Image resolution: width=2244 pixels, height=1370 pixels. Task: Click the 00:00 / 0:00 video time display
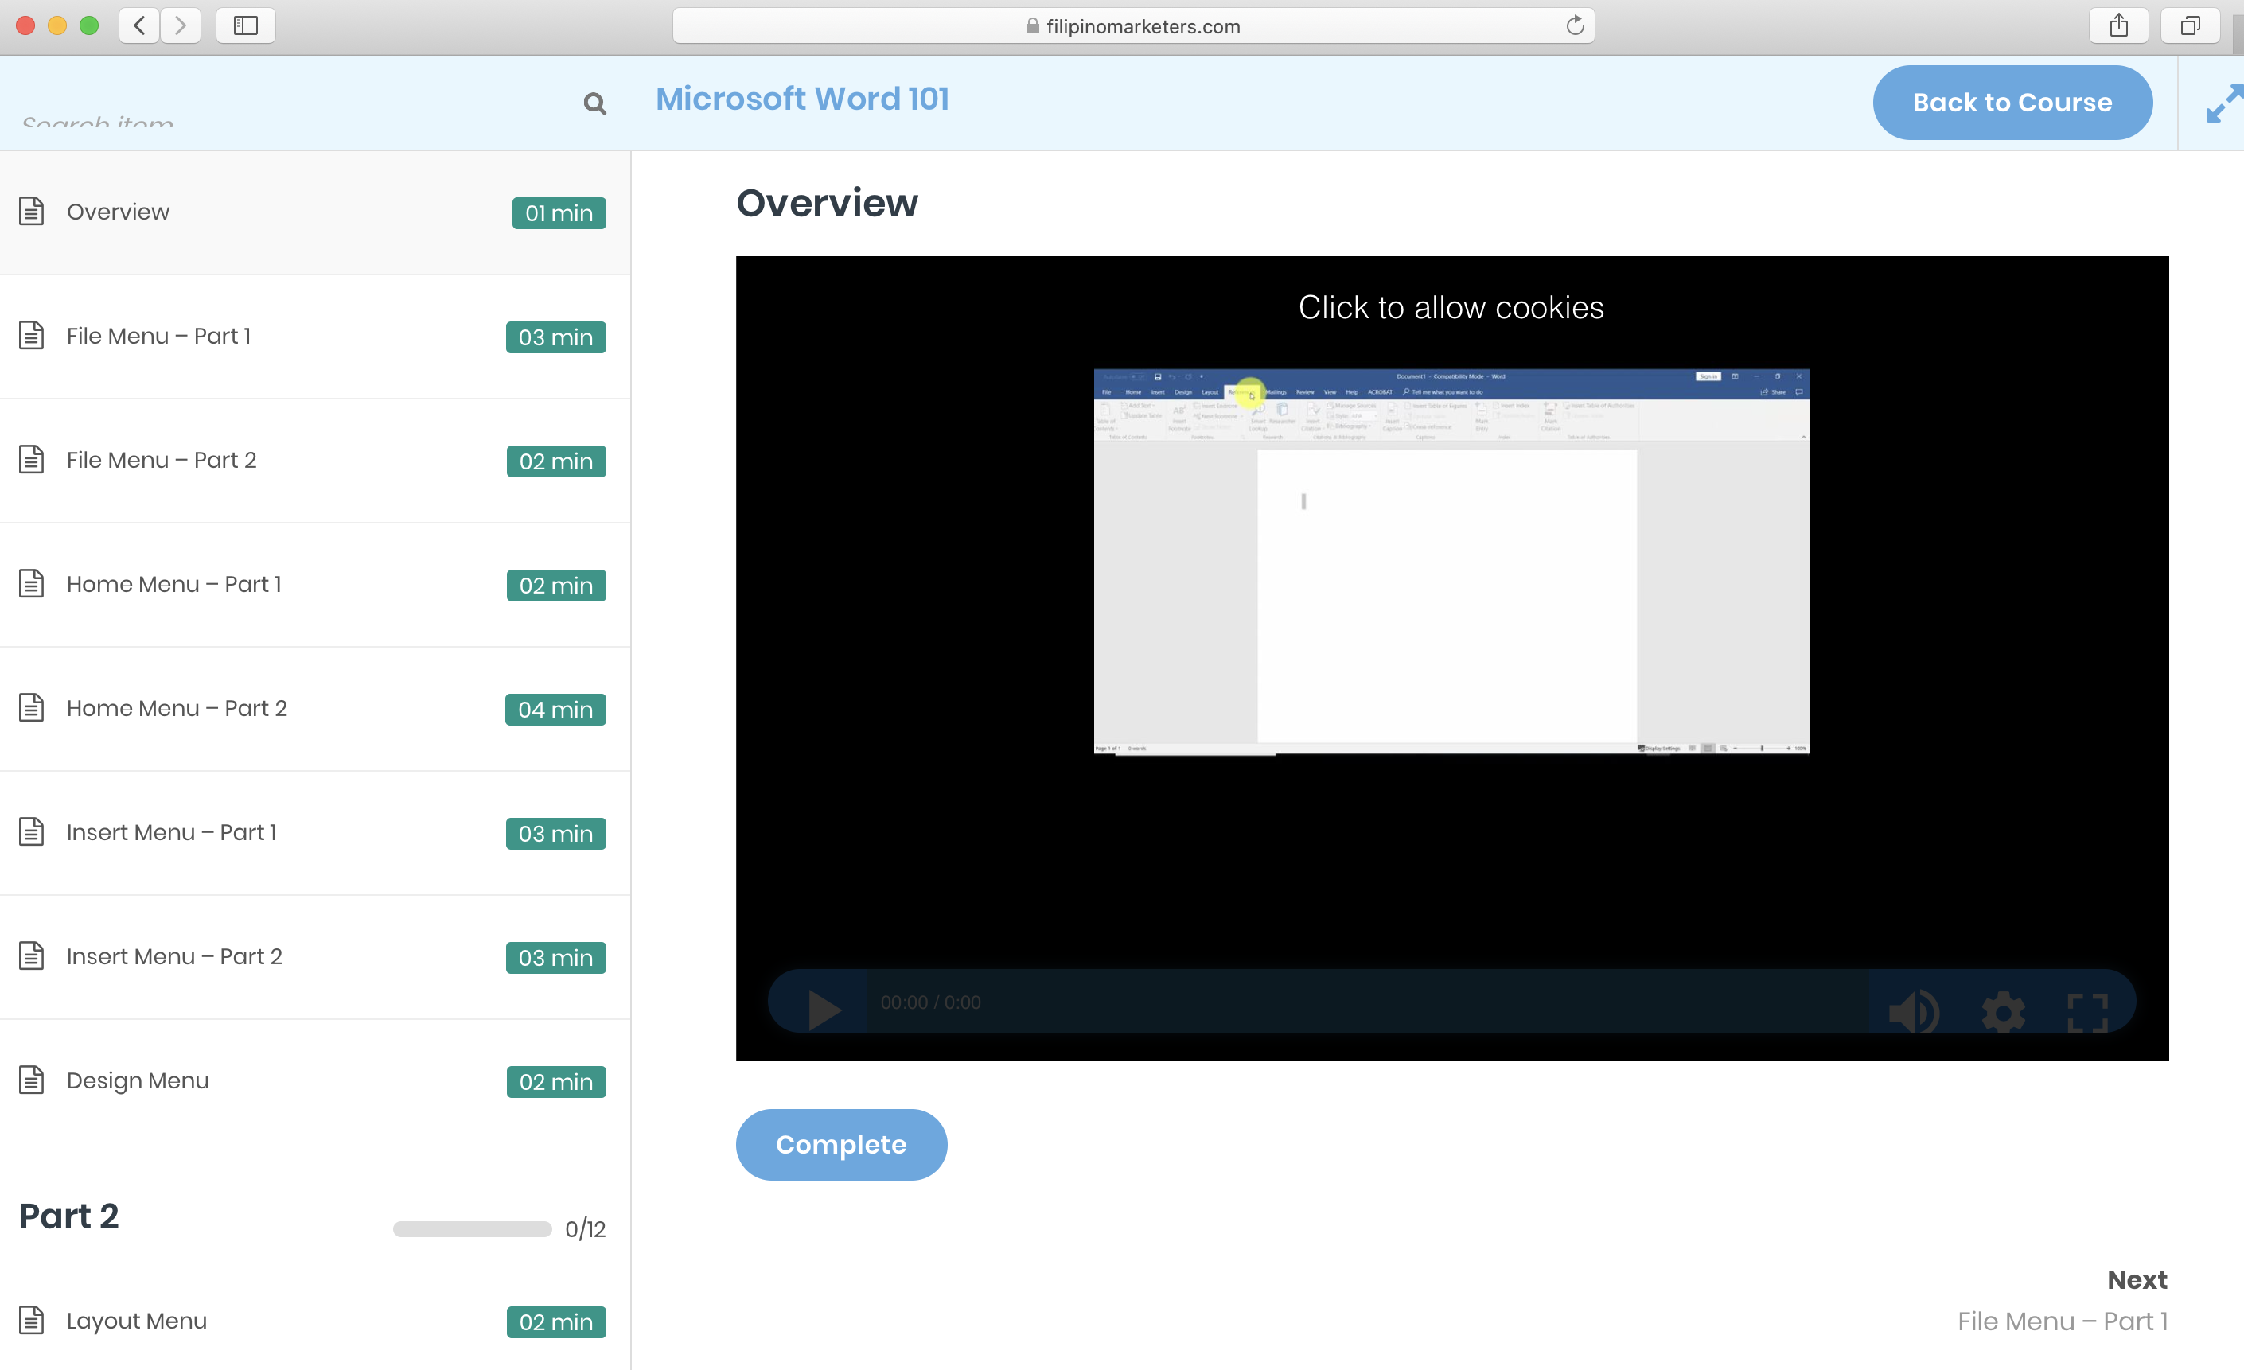(x=930, y=1002)
